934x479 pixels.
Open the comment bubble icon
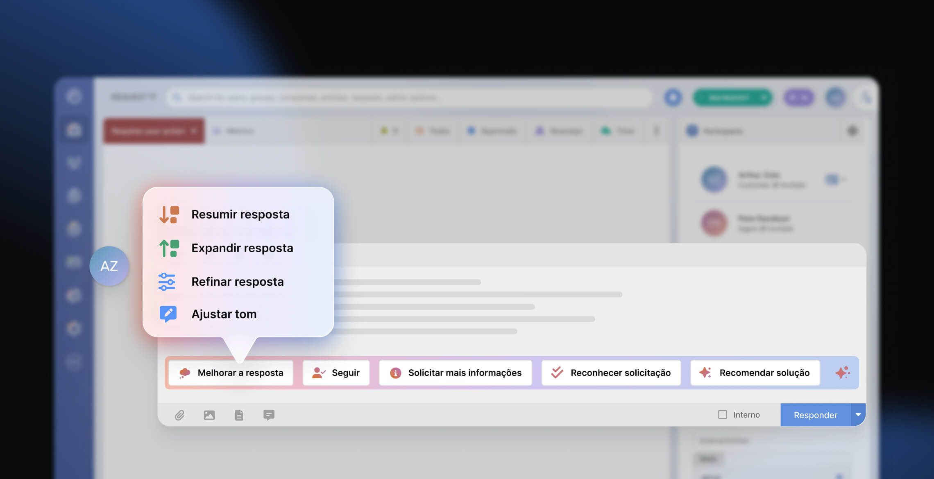[x=269, y=415]
